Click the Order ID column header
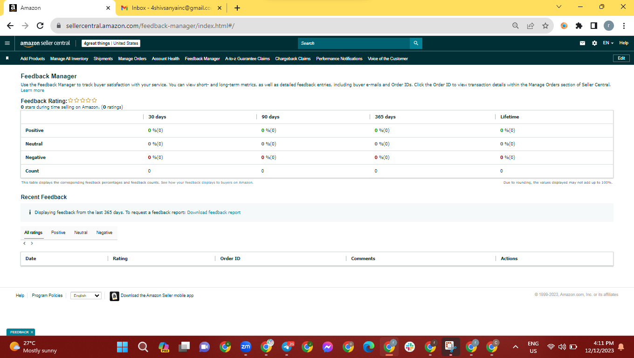Viewport: 634px width, 358px height. point(230,259)
